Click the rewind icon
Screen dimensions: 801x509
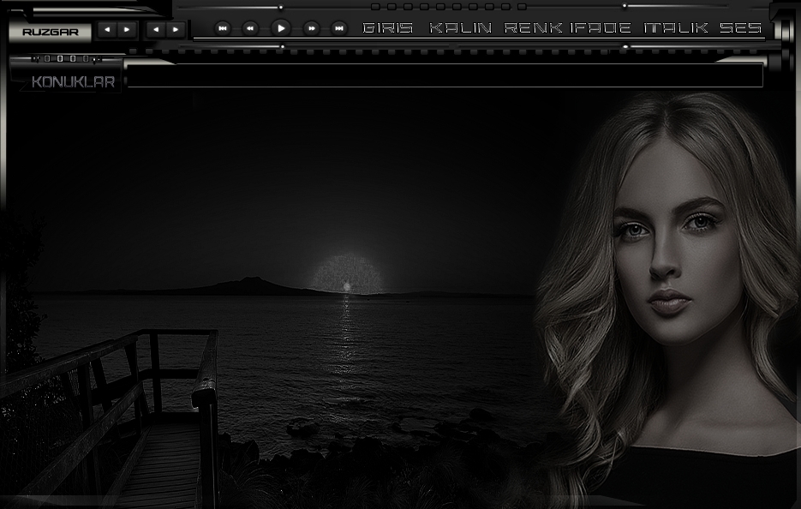250,28
